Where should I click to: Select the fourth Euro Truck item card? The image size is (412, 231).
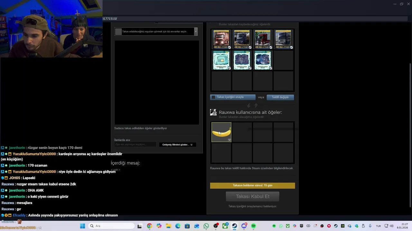(x=283, y=39)
